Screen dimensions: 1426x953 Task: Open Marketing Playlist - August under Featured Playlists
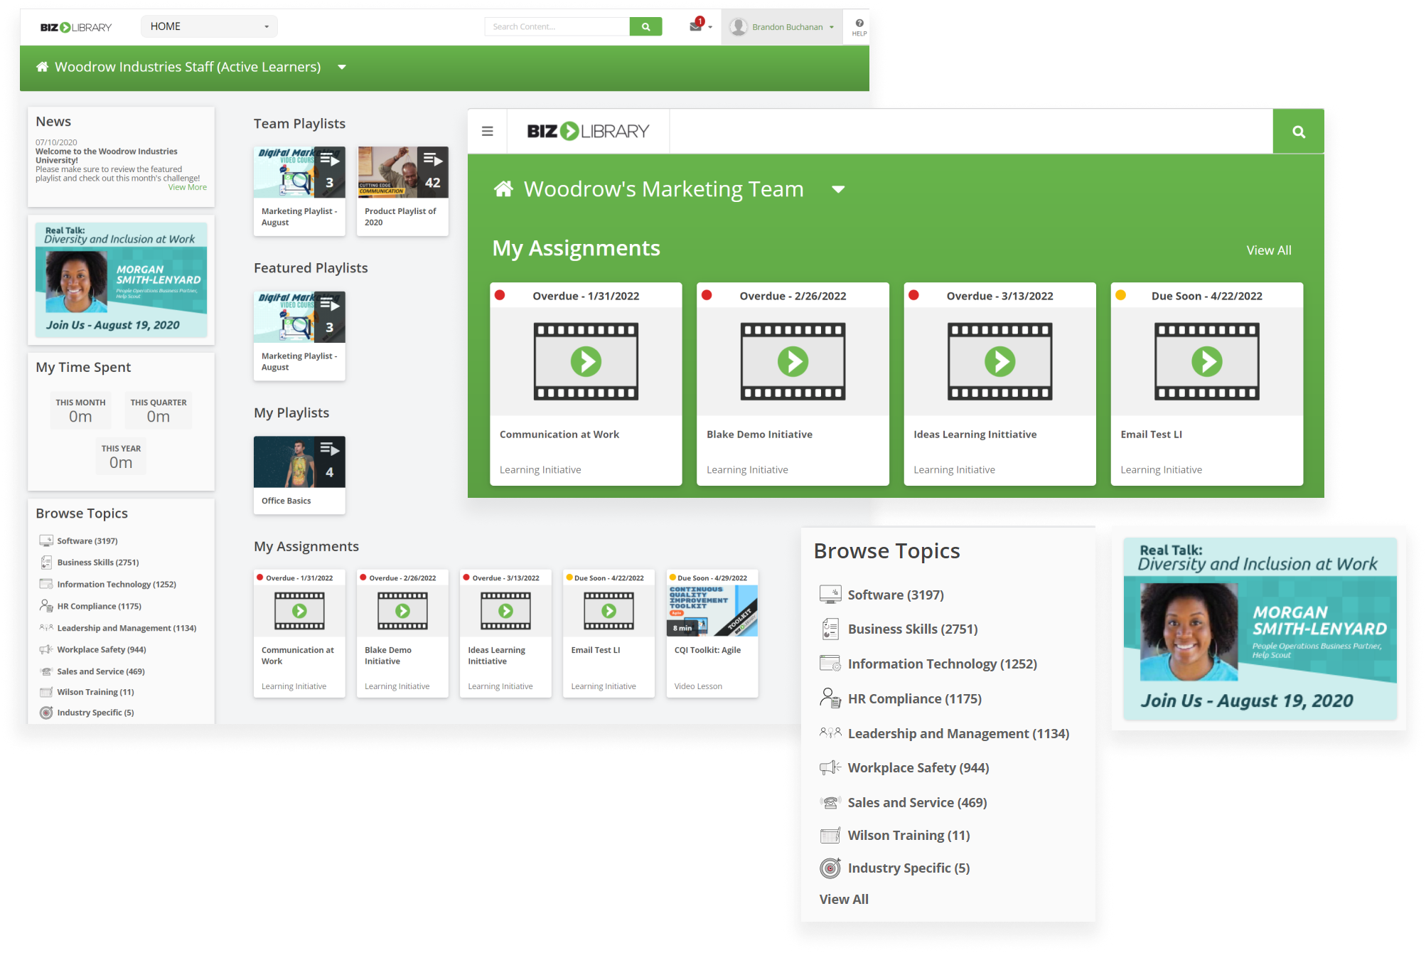pos(299,336)
